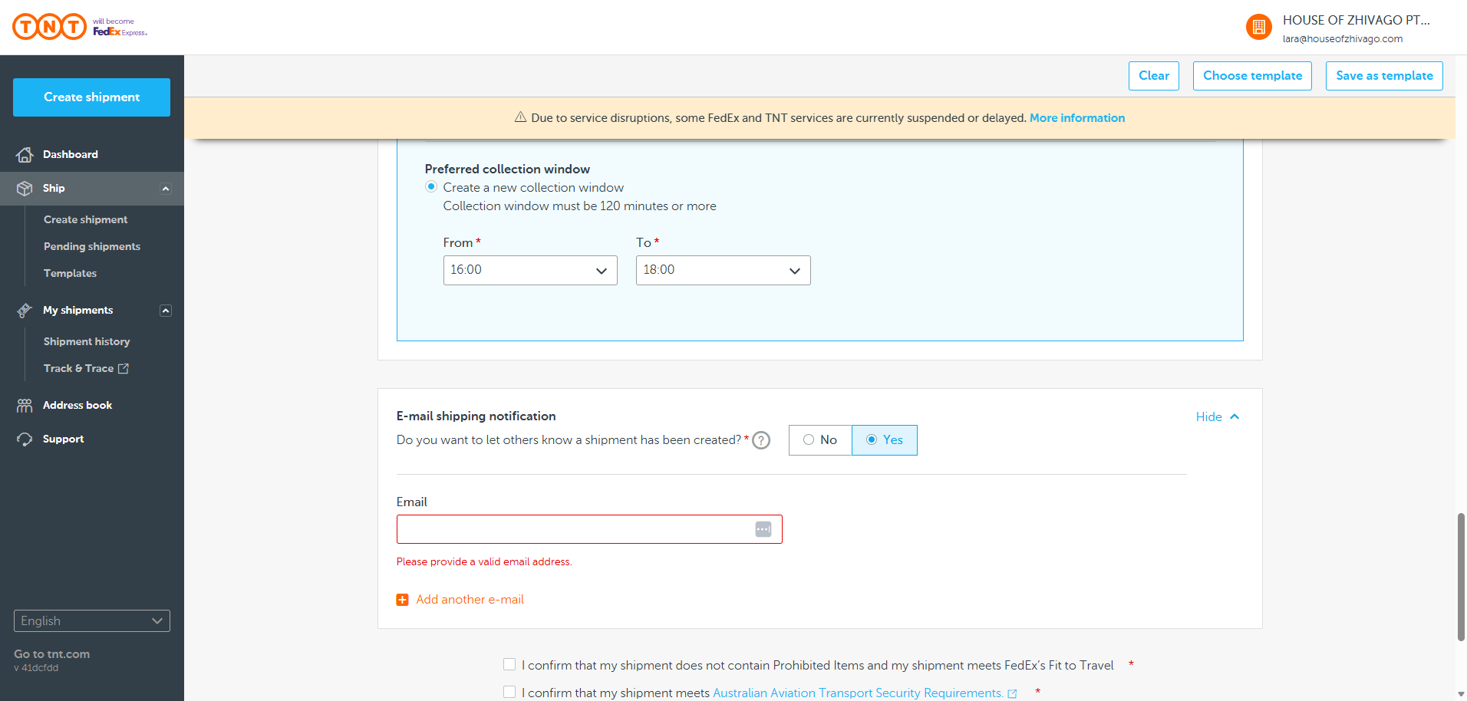Click the Ship package box icon
Image resolution: width=1467 pixels, height=701 pixels.
tap(25, 189)
